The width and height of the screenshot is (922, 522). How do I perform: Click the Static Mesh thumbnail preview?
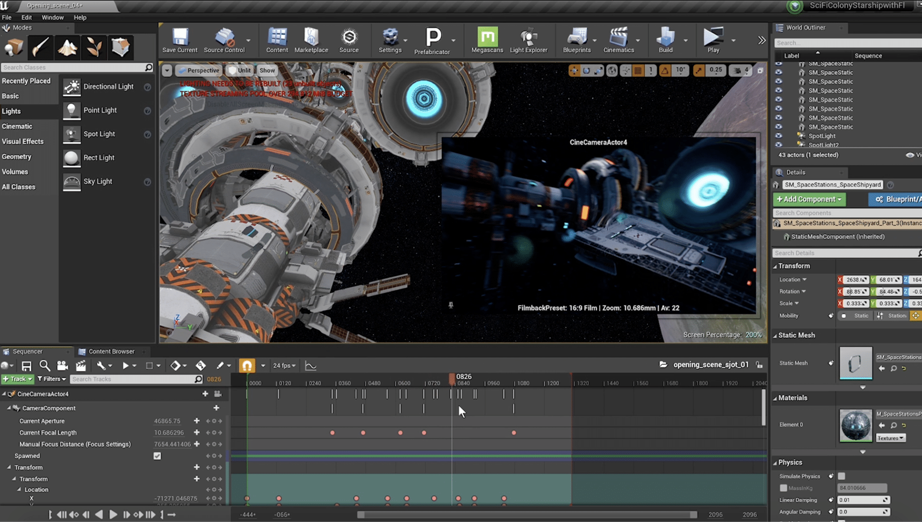(856, 363)
